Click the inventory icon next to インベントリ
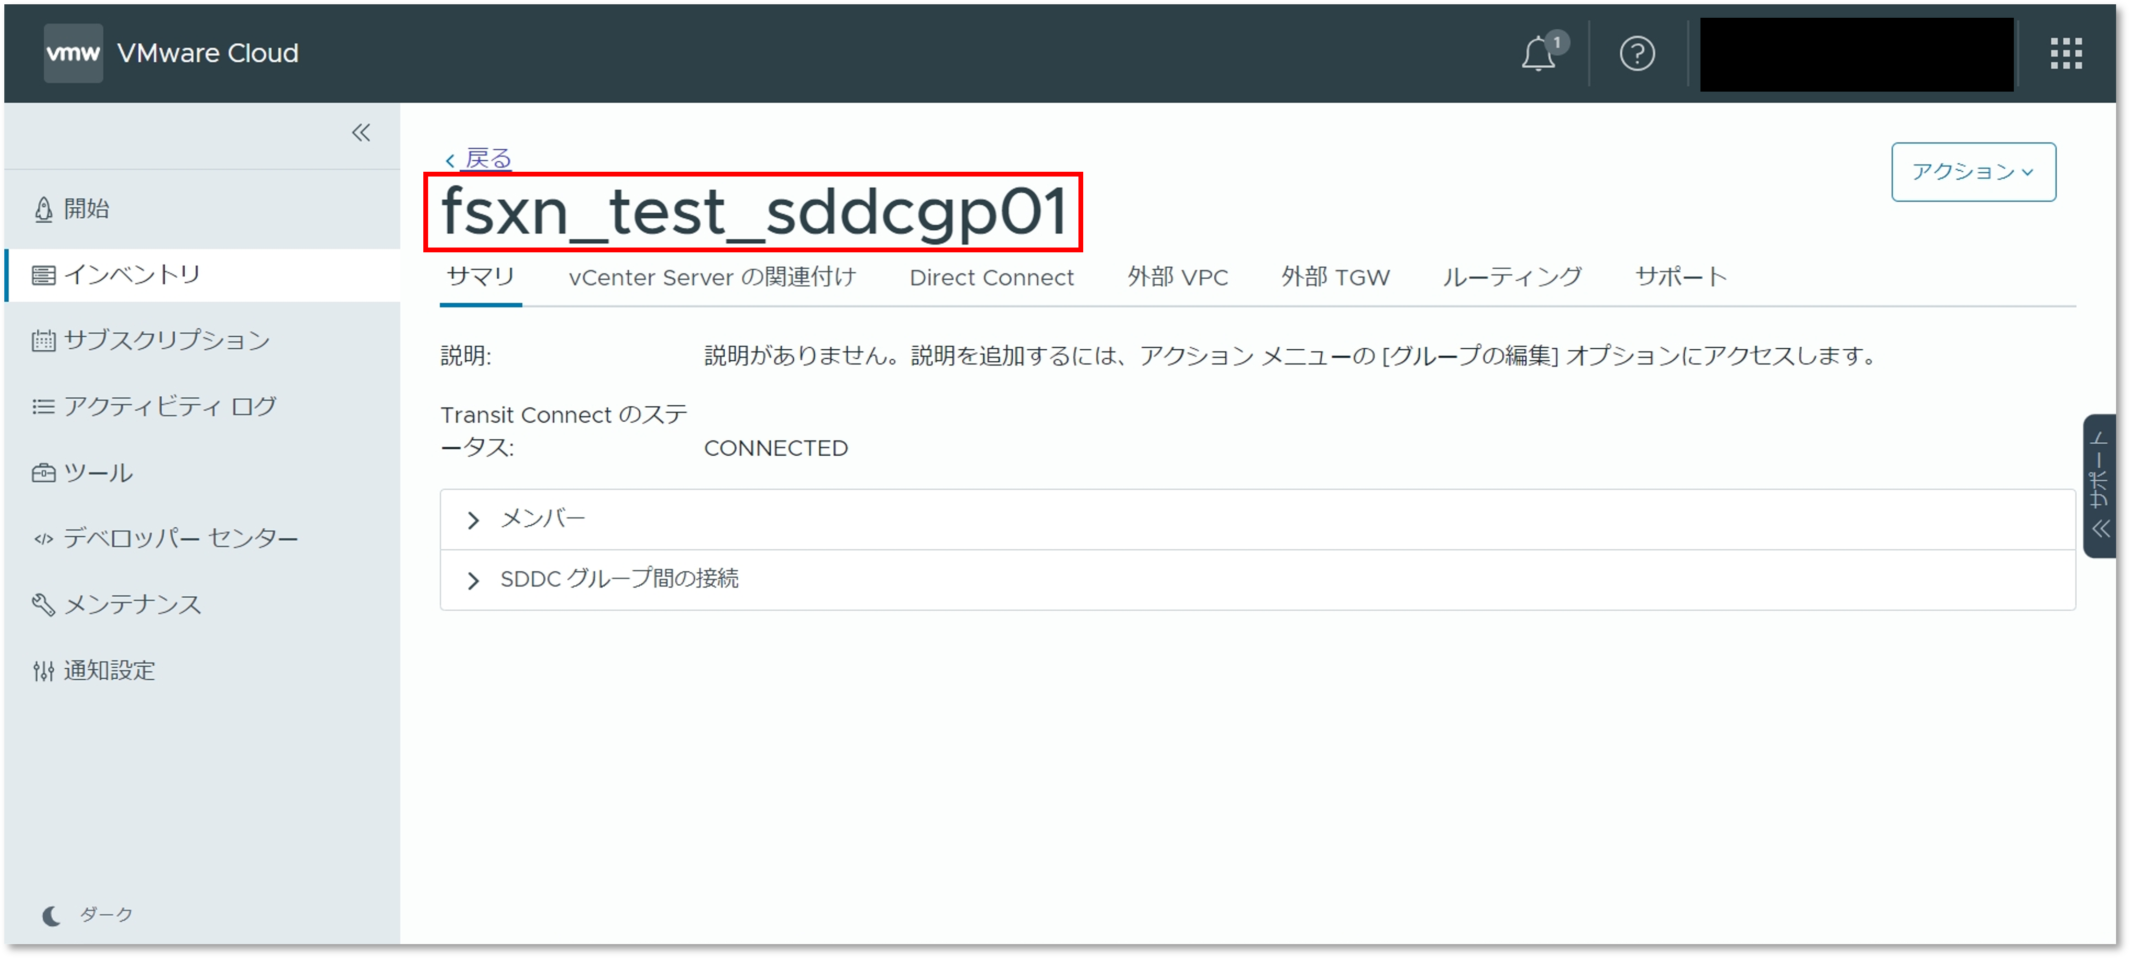 (43, 274)
